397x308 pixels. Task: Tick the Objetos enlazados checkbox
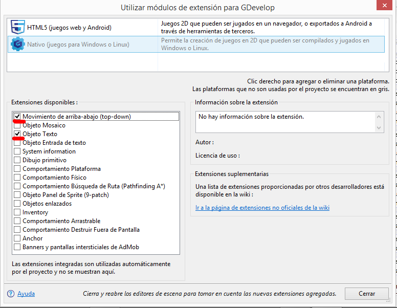click(x=17, y=204)
